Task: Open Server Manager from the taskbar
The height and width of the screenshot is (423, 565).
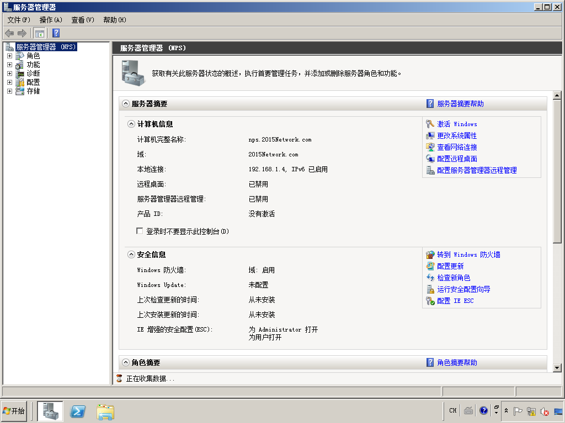Action: [50, 411]
